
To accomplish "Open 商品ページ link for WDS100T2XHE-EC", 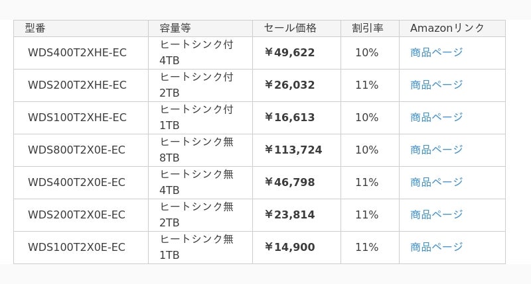I will coord(436,118).
